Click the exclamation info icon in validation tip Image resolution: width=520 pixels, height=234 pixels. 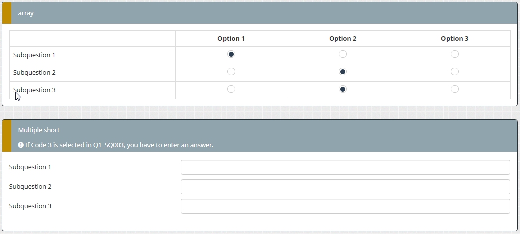point(21,145)
